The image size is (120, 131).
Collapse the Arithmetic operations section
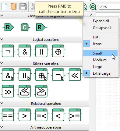(x=2, y=127)
